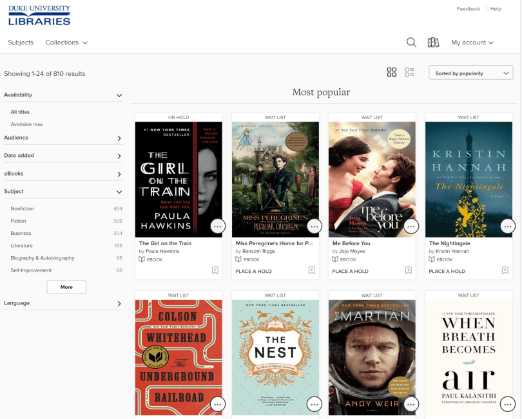
Task: Expand the Language filter section
Action: click(63, 303)
